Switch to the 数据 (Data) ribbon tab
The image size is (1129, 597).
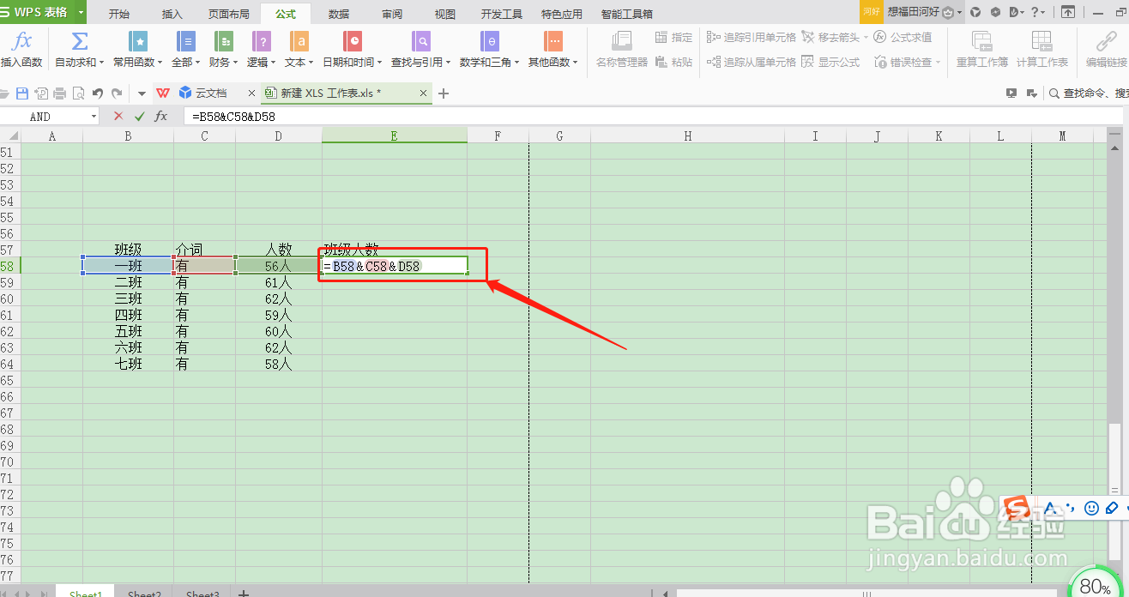pos(339,15)
